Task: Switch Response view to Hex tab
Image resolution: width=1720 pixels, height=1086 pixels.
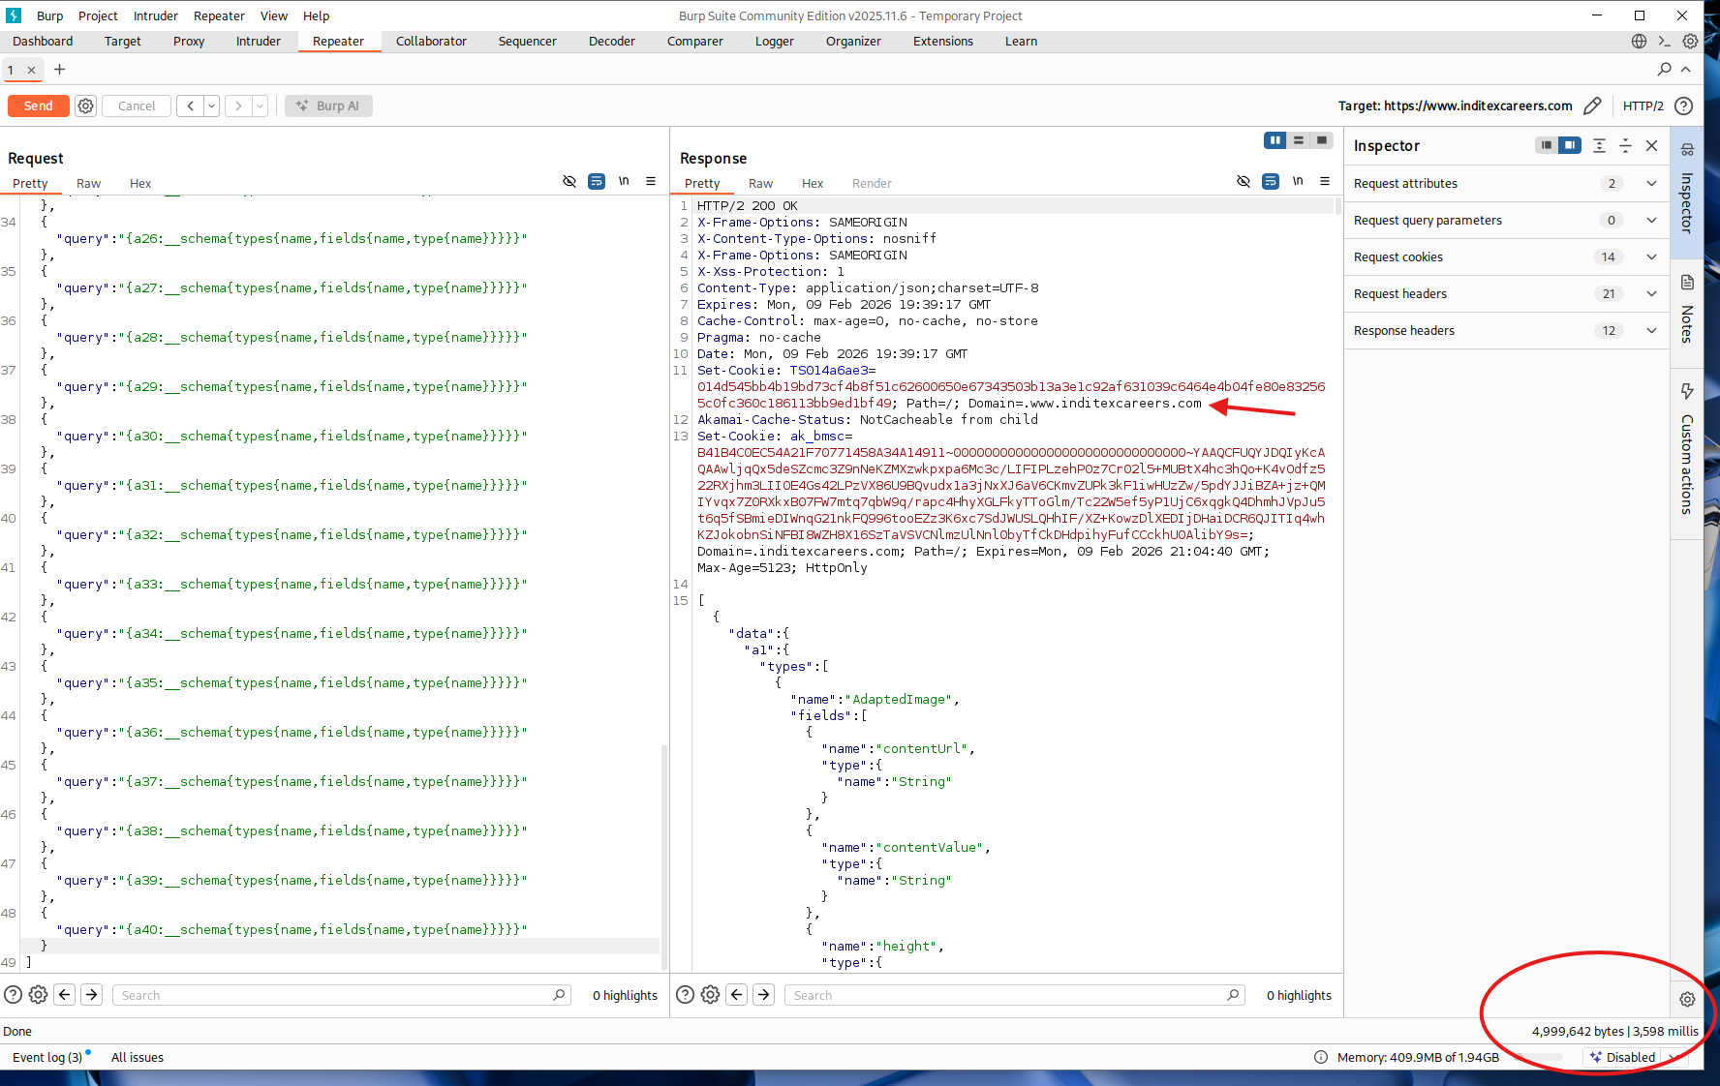Action: tap(812, 183)
